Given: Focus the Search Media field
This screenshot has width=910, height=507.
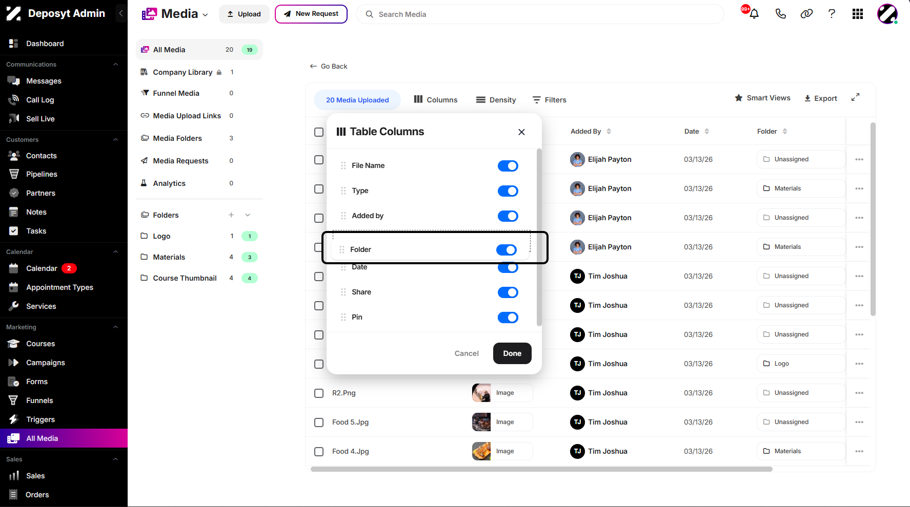Looking at the screenshot, I should point(540,14).
